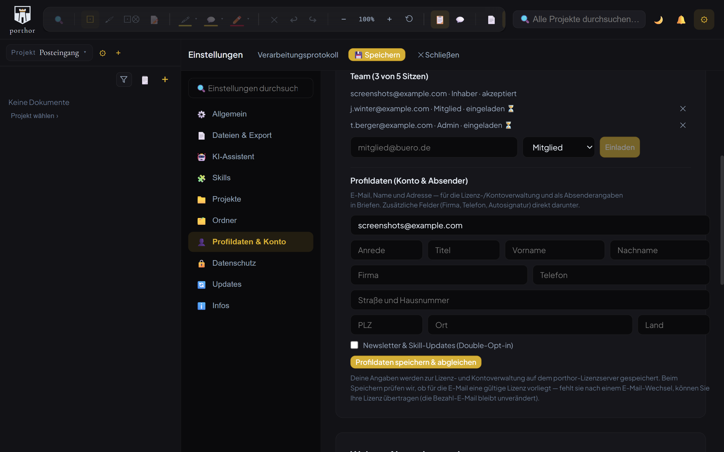This screenshot has width=724, height=452.
Task: Click the Projekt wählen link
Action: [34, 116]
